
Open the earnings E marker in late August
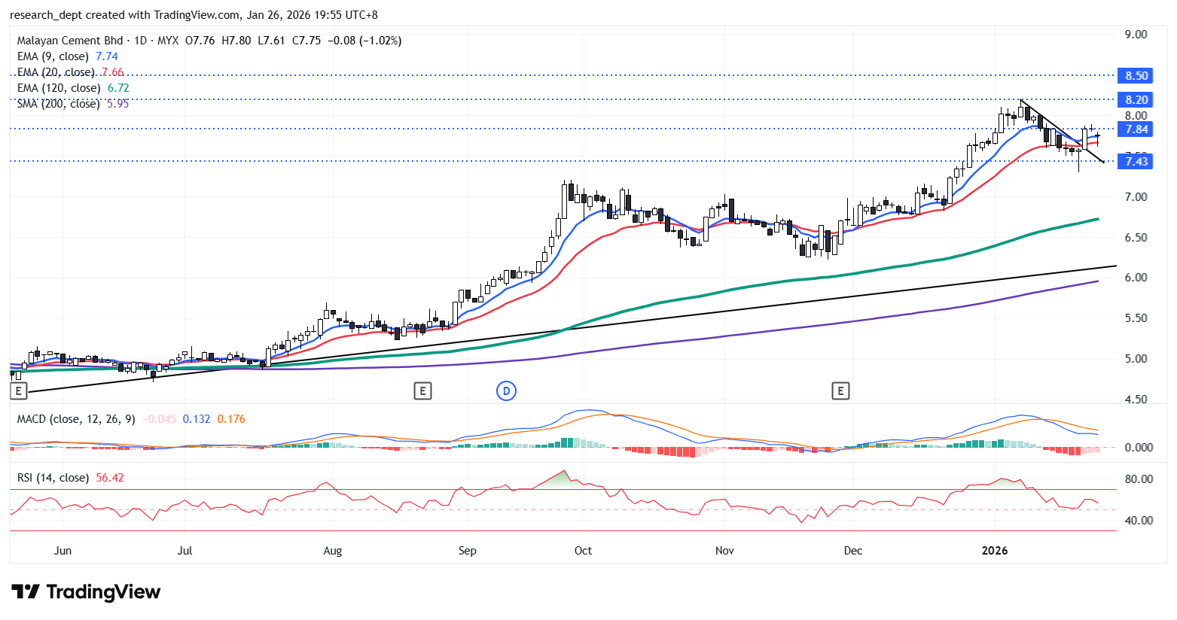point(422,391)
